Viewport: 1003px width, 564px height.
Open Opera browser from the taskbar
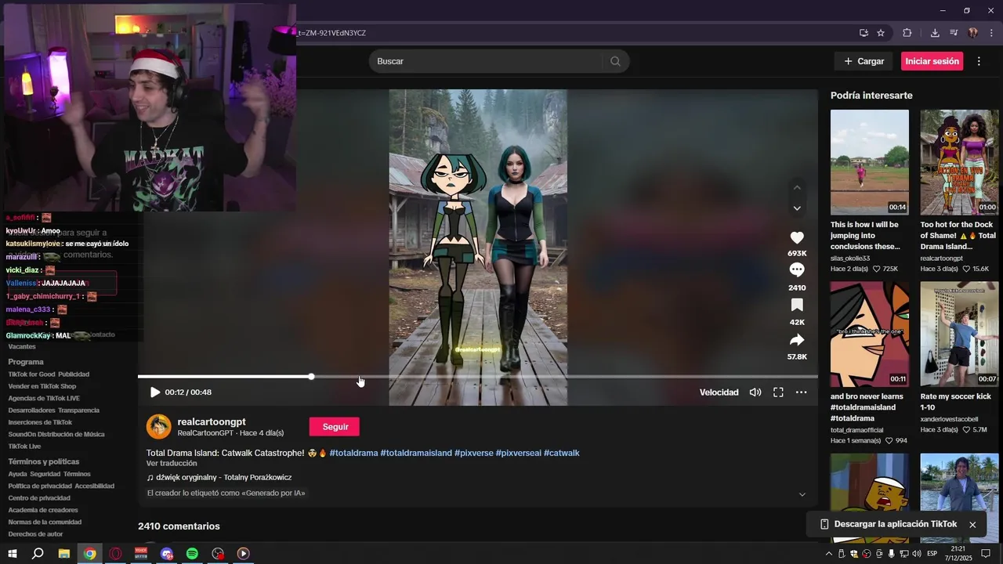point(115,553)
